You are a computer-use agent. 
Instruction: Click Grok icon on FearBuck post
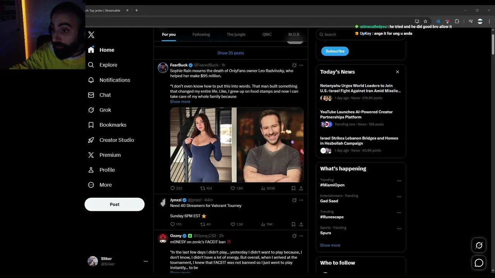point(294,65)
